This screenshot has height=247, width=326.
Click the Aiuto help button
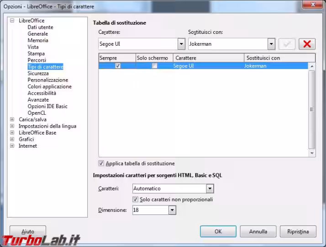pos(28,231)
